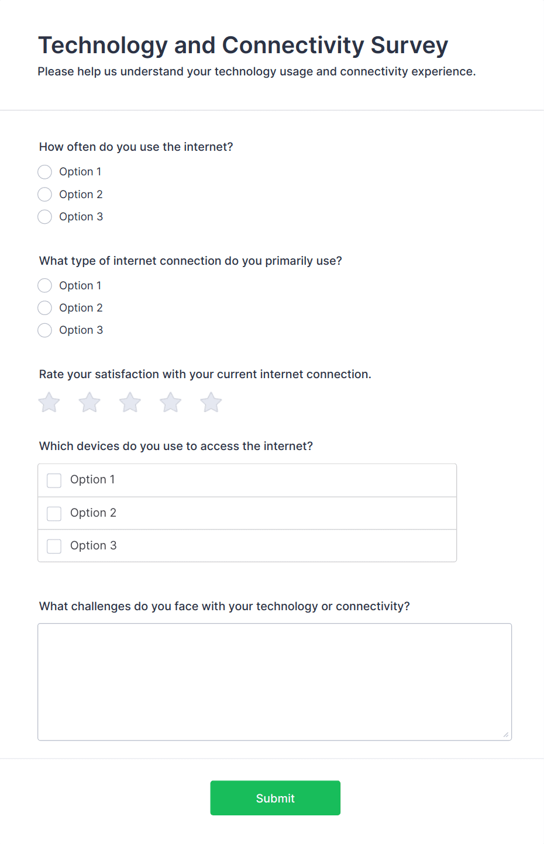Click the devices question label

click(x=176, y=446)
